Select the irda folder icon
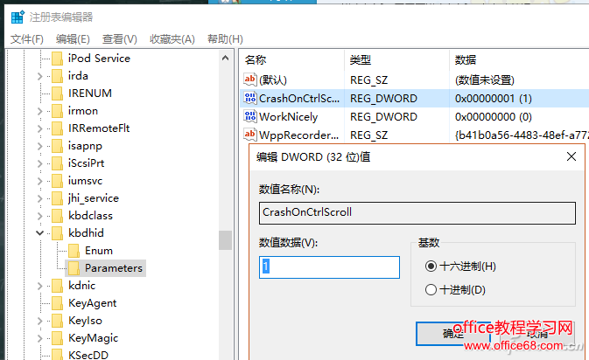The height and width of the screenshot is (360, 589). click(57, 76)
